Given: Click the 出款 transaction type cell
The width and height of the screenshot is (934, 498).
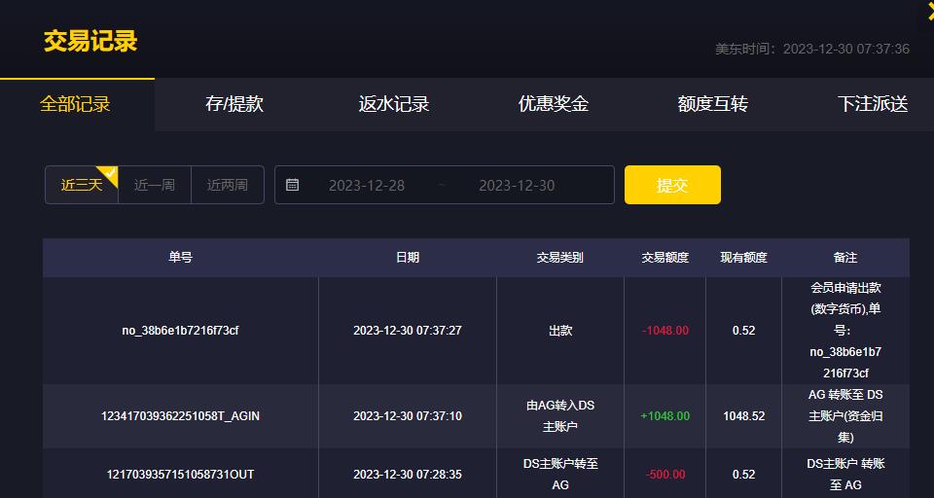Looking at the screenshot, I should [560, 330].
